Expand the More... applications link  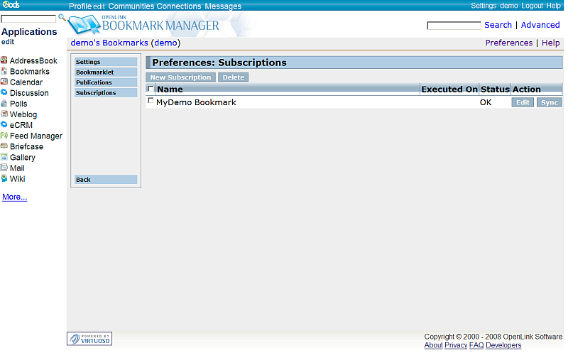pyautogui.click(x=15, y=197)
